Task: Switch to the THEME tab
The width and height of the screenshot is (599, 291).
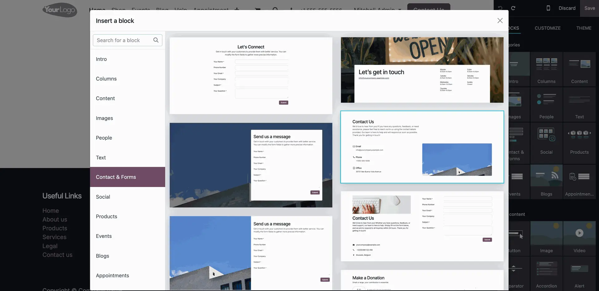Action: (584, 28)
